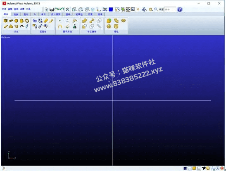Click red stop icon in status bar
Image resolution: width=226 pixels, height=171 pixels.
(222, 168)
